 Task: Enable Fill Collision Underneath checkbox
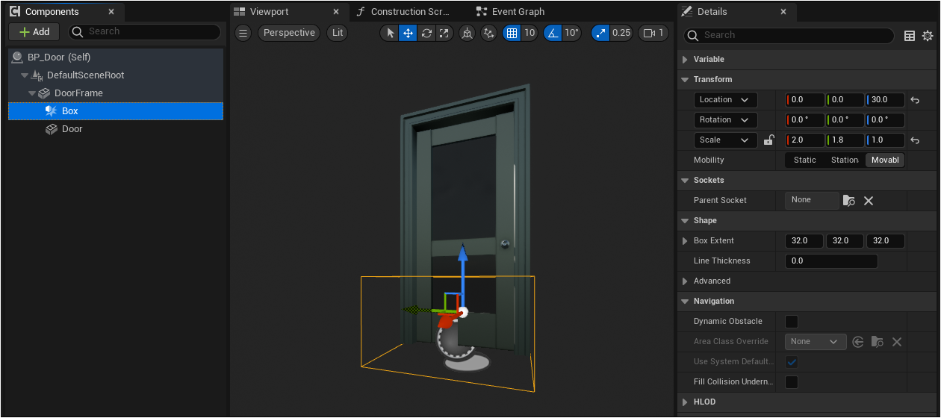tap(792, 382)
